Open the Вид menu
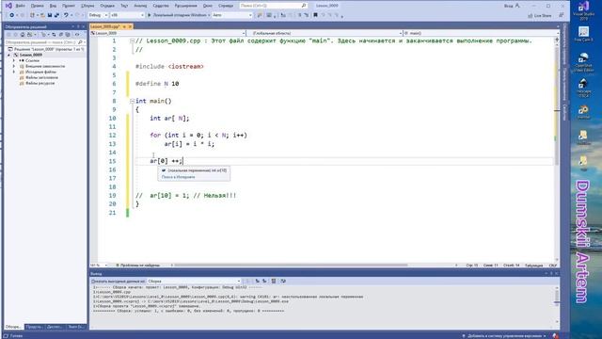The width and height of the screenshot is (602, 339). [53, 6]
